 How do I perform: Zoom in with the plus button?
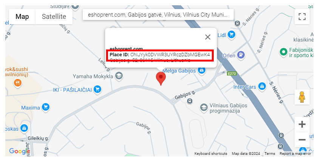(302, 124)
